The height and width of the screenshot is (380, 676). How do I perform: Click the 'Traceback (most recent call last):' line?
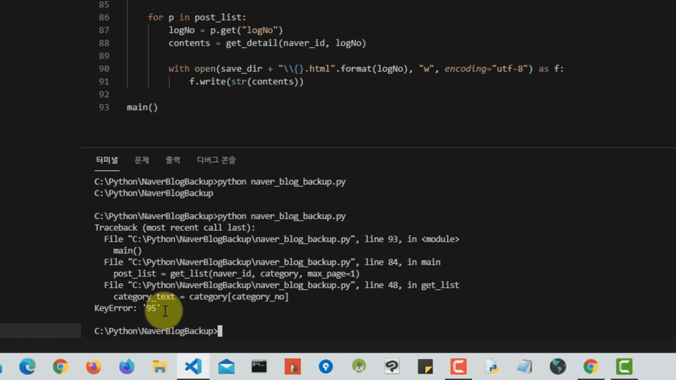(175, 227)
